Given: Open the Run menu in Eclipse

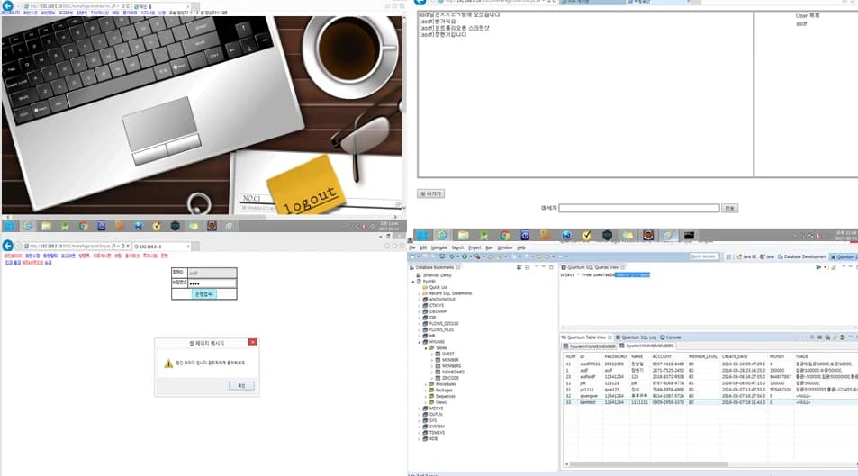Looking at the screenshot, I should tap(489, 247).
